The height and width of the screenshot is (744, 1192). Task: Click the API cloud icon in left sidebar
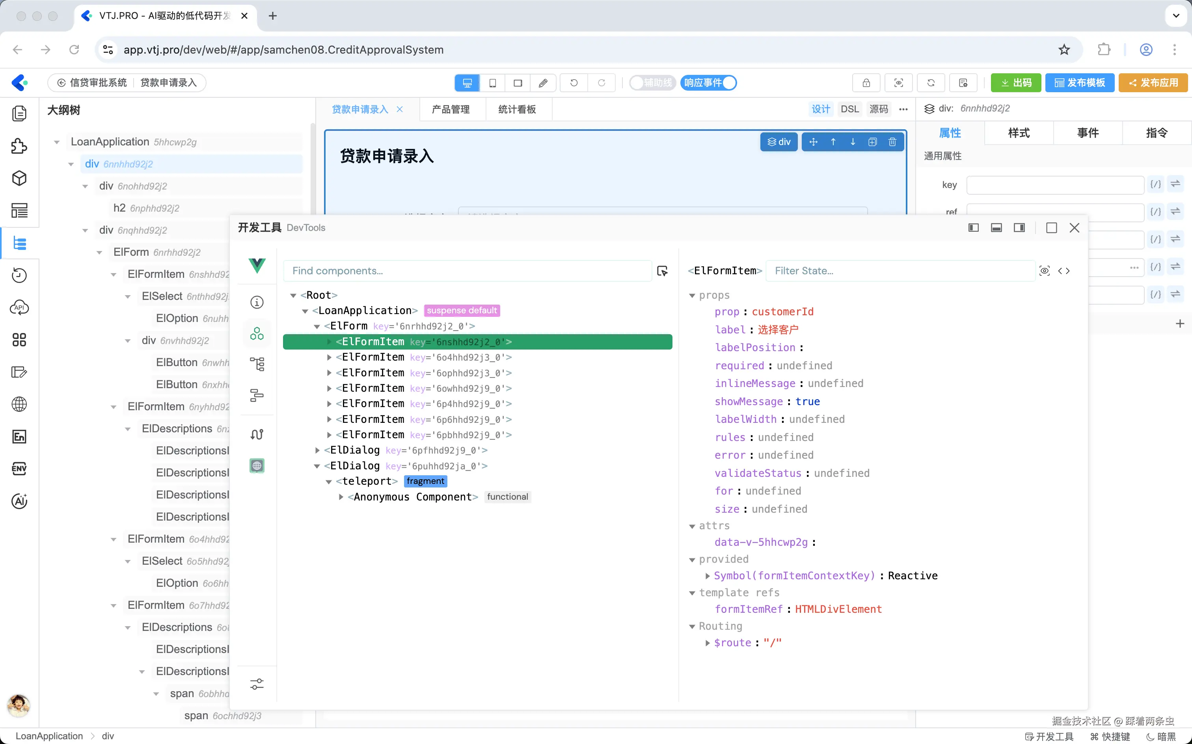click(19, 307)
